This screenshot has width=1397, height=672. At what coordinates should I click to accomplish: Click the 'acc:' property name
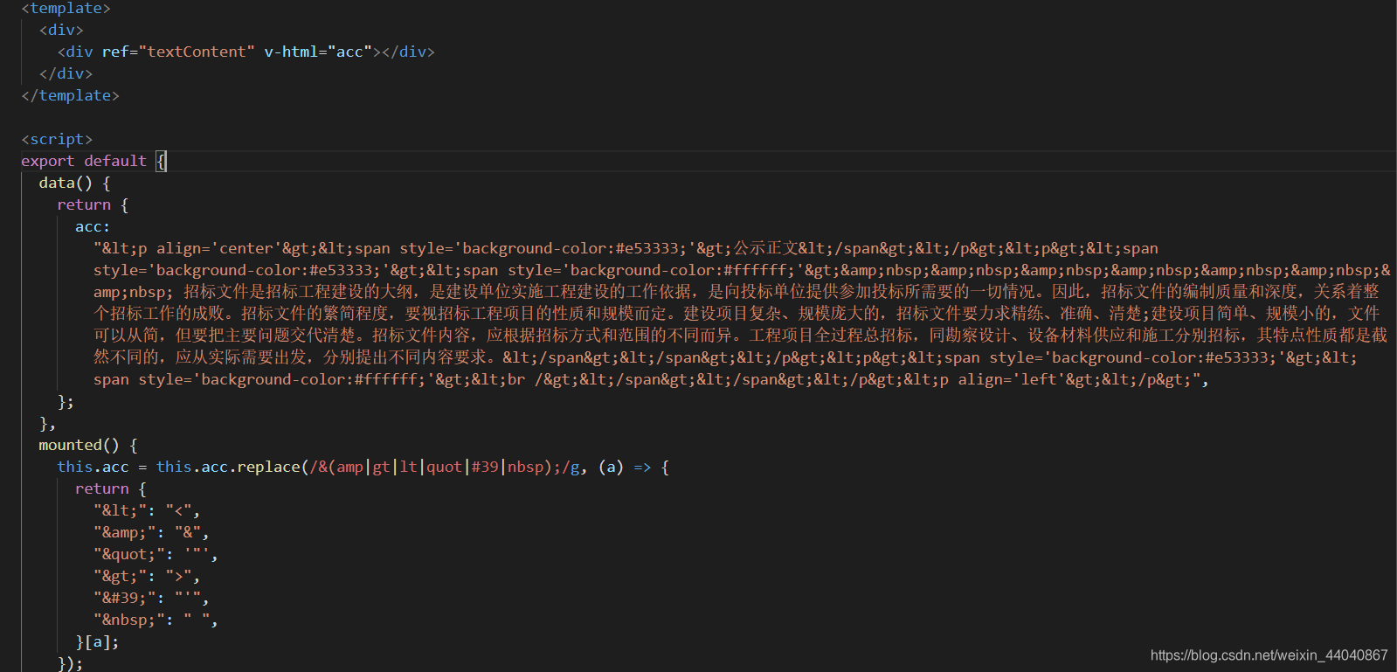(93, 226)
